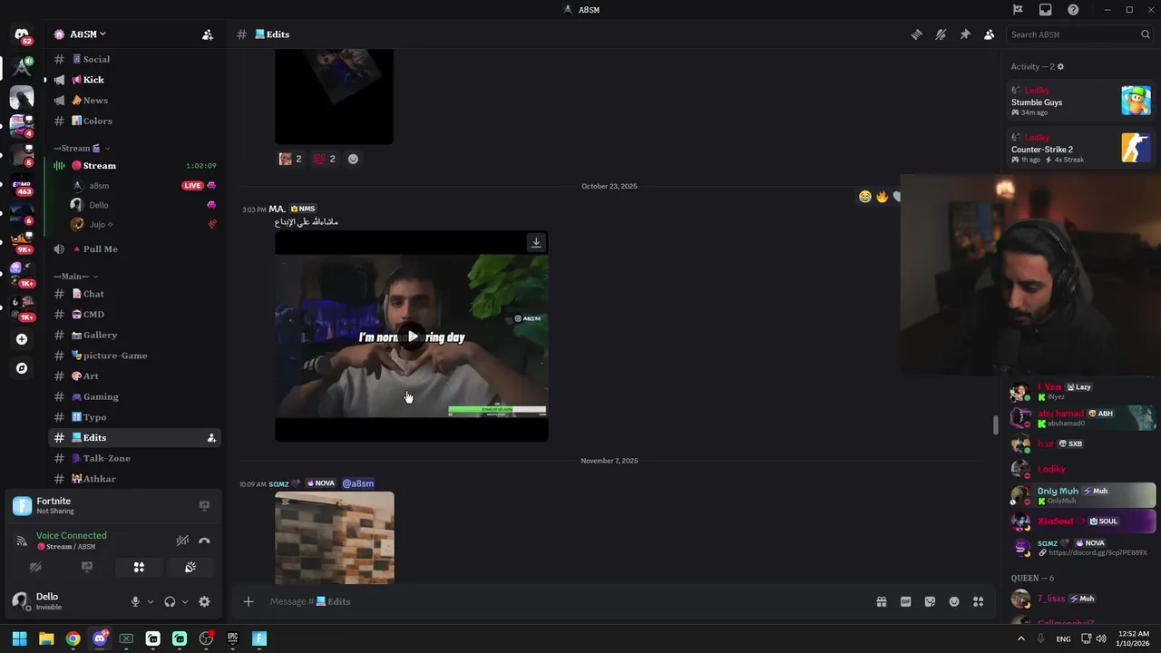Open the Colors channel

click(134, 121)
